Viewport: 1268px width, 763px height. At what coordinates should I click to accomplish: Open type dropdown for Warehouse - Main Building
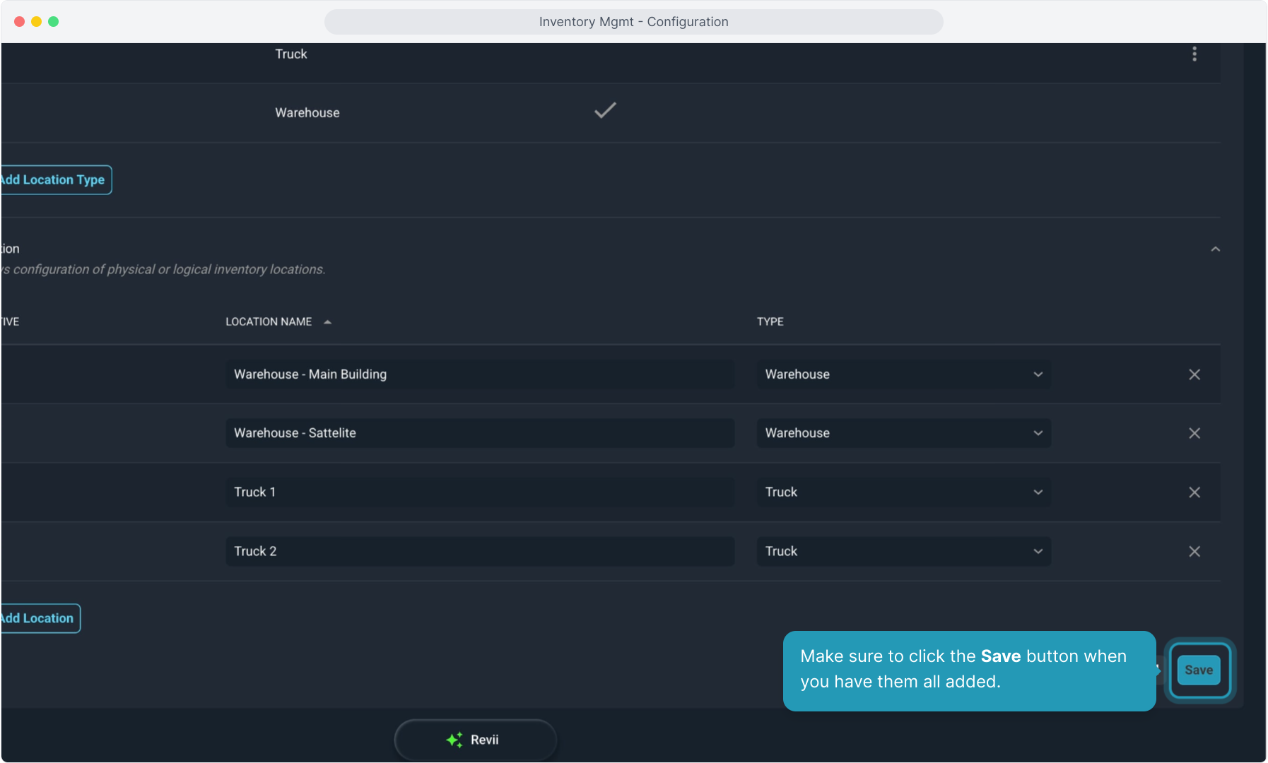(903, 374)
